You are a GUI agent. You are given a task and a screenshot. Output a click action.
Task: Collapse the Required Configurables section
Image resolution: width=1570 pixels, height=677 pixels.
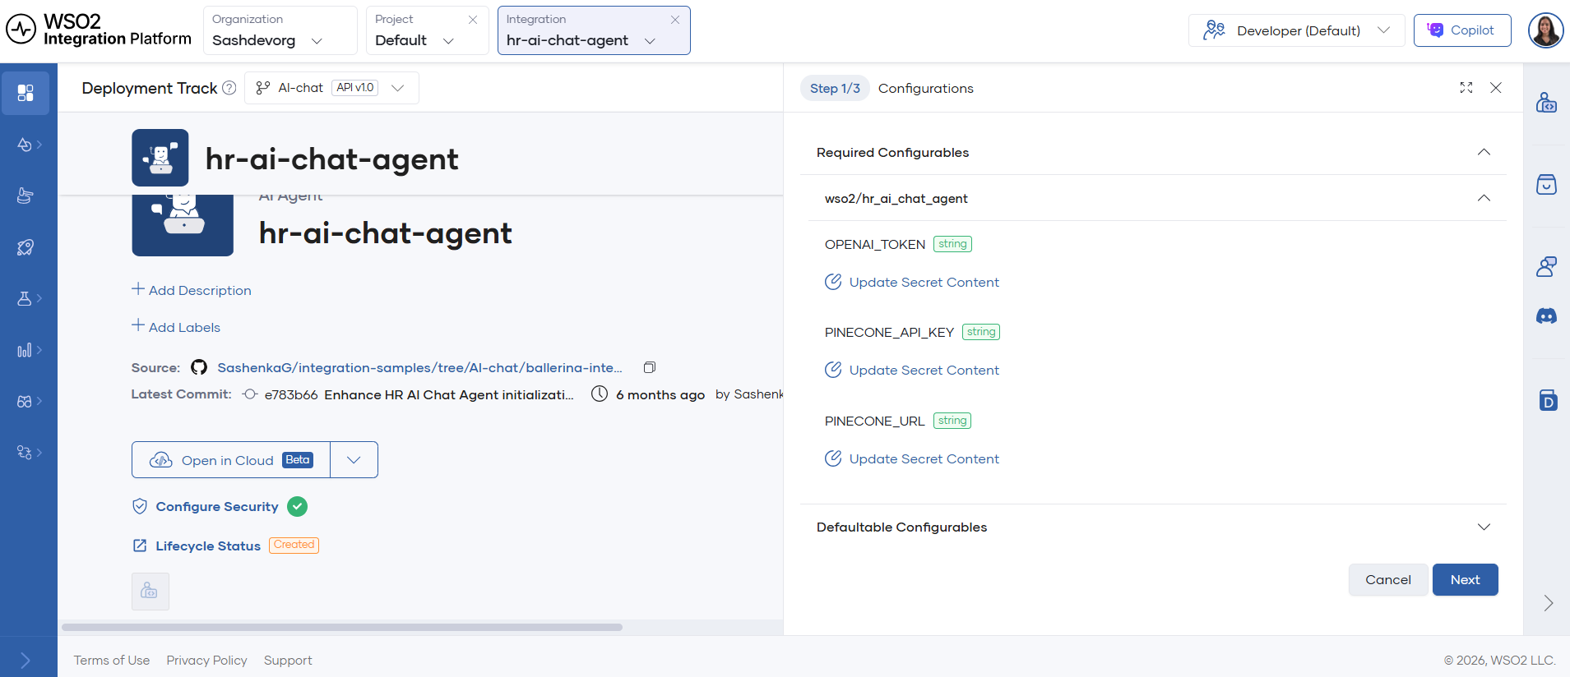(1484, 152)
